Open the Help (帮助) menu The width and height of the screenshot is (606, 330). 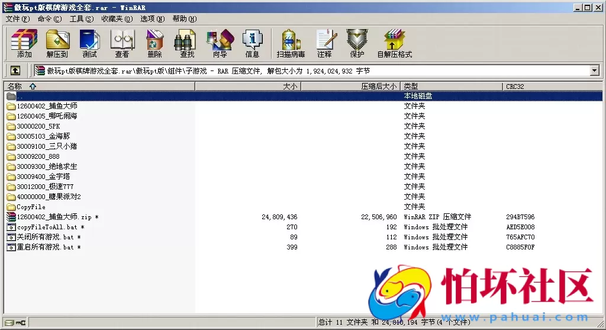point(185,18)
